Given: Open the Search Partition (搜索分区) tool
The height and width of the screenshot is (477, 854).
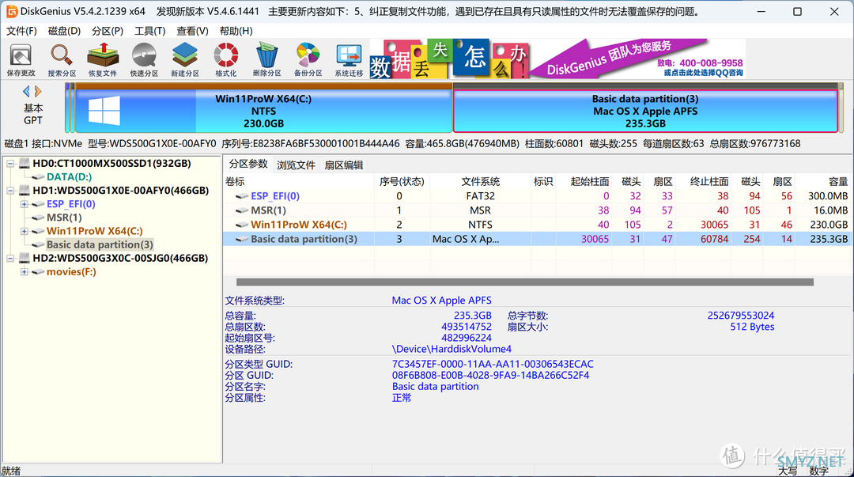Looking at the screenshot, I should pos(62,60).
